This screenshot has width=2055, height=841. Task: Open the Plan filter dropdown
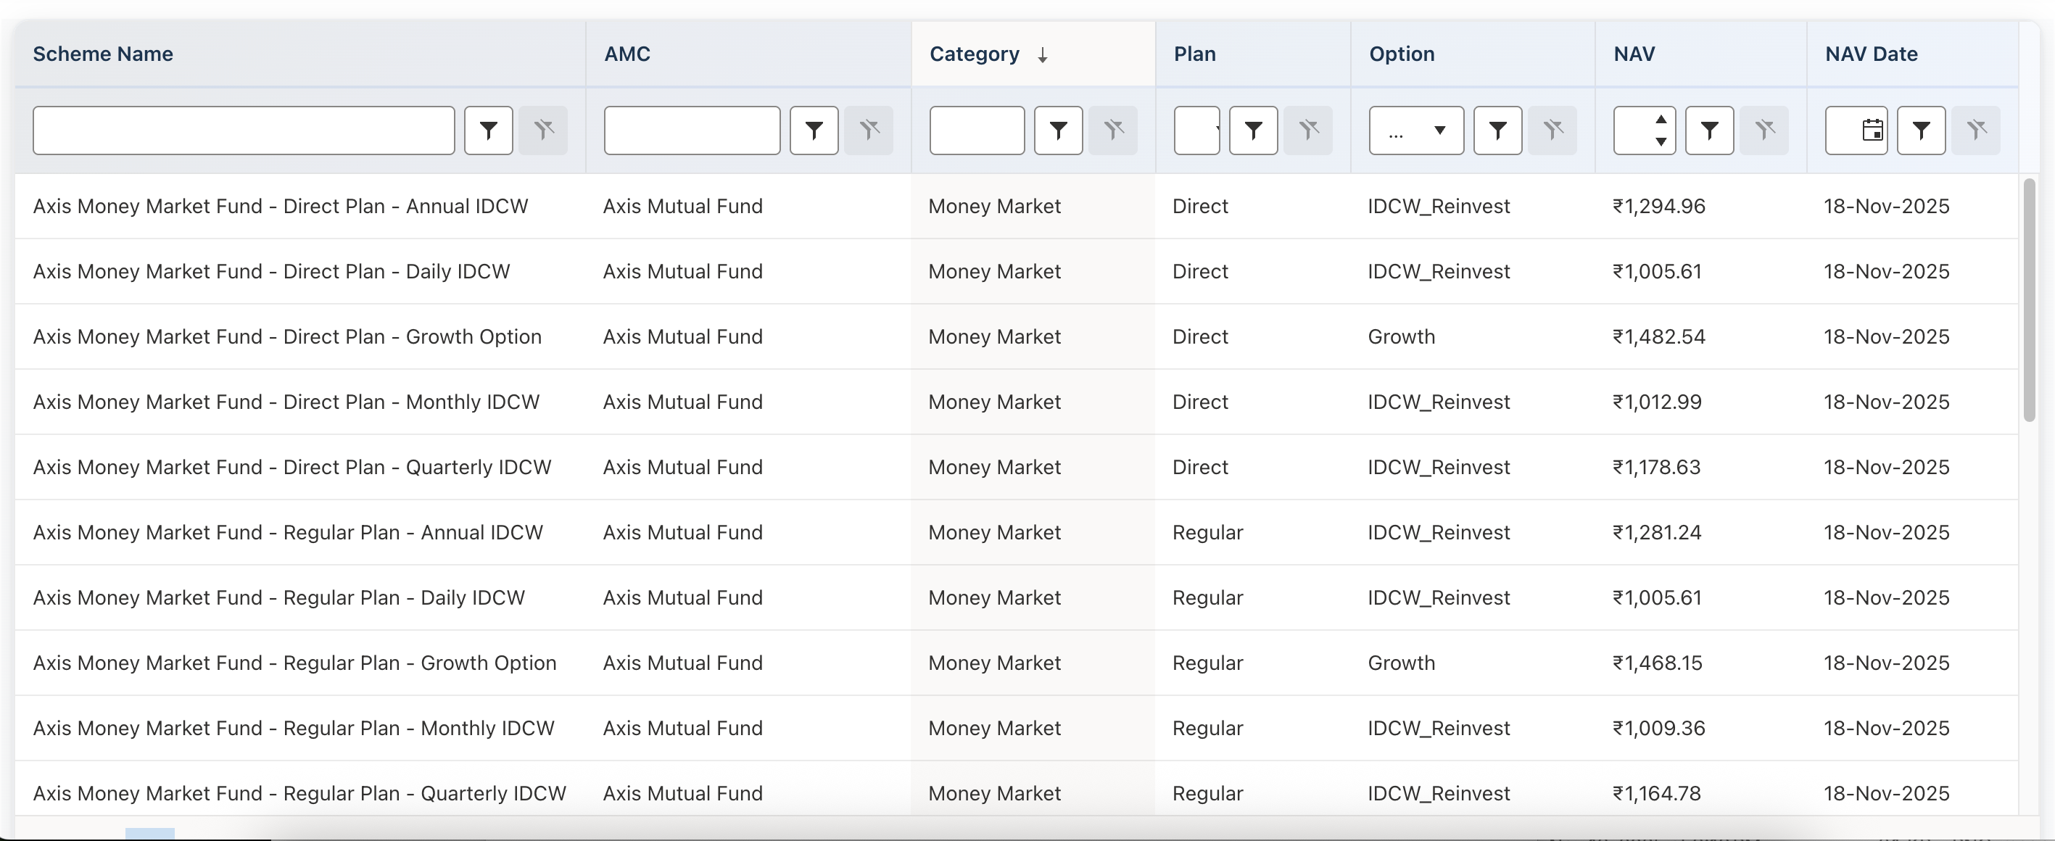[1196, 130]
